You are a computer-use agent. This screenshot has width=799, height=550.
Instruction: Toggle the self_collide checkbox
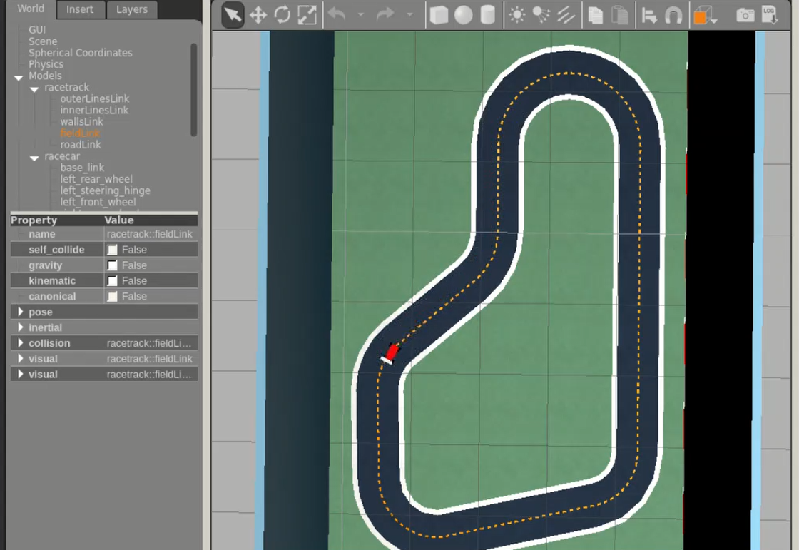click(x=112, y=250)
